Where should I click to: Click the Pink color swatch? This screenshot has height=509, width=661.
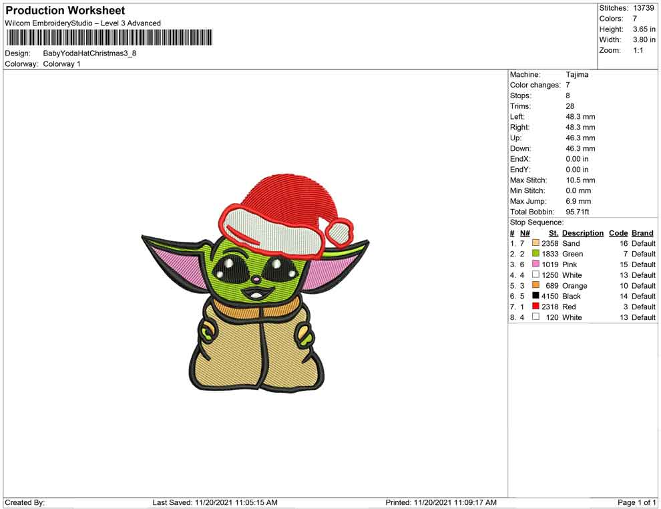coord(535,264)
